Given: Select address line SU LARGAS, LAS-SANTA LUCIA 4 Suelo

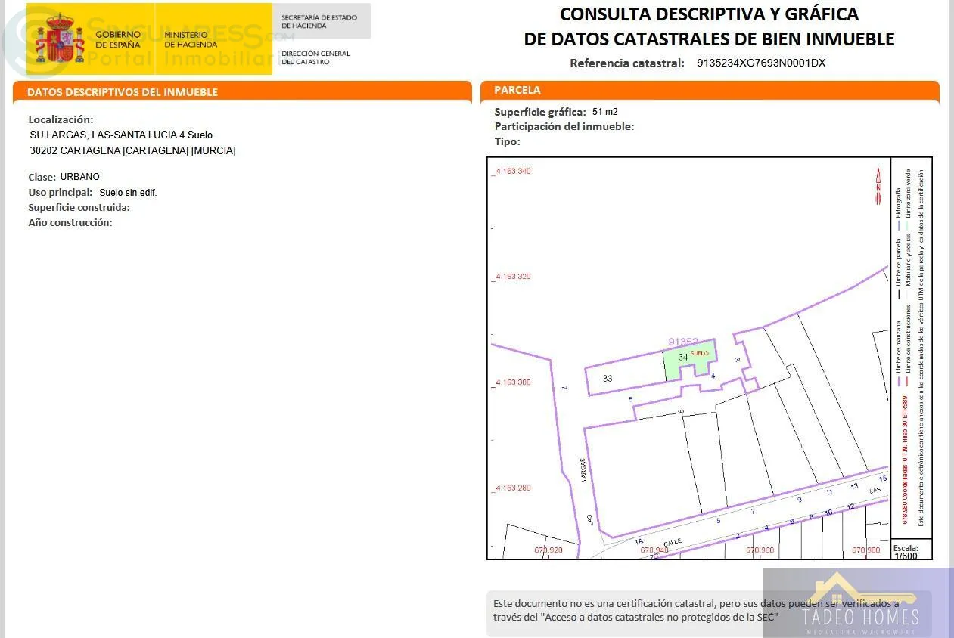Looking at the screenshot, I should pyautogui.click(x=121, y=135).
